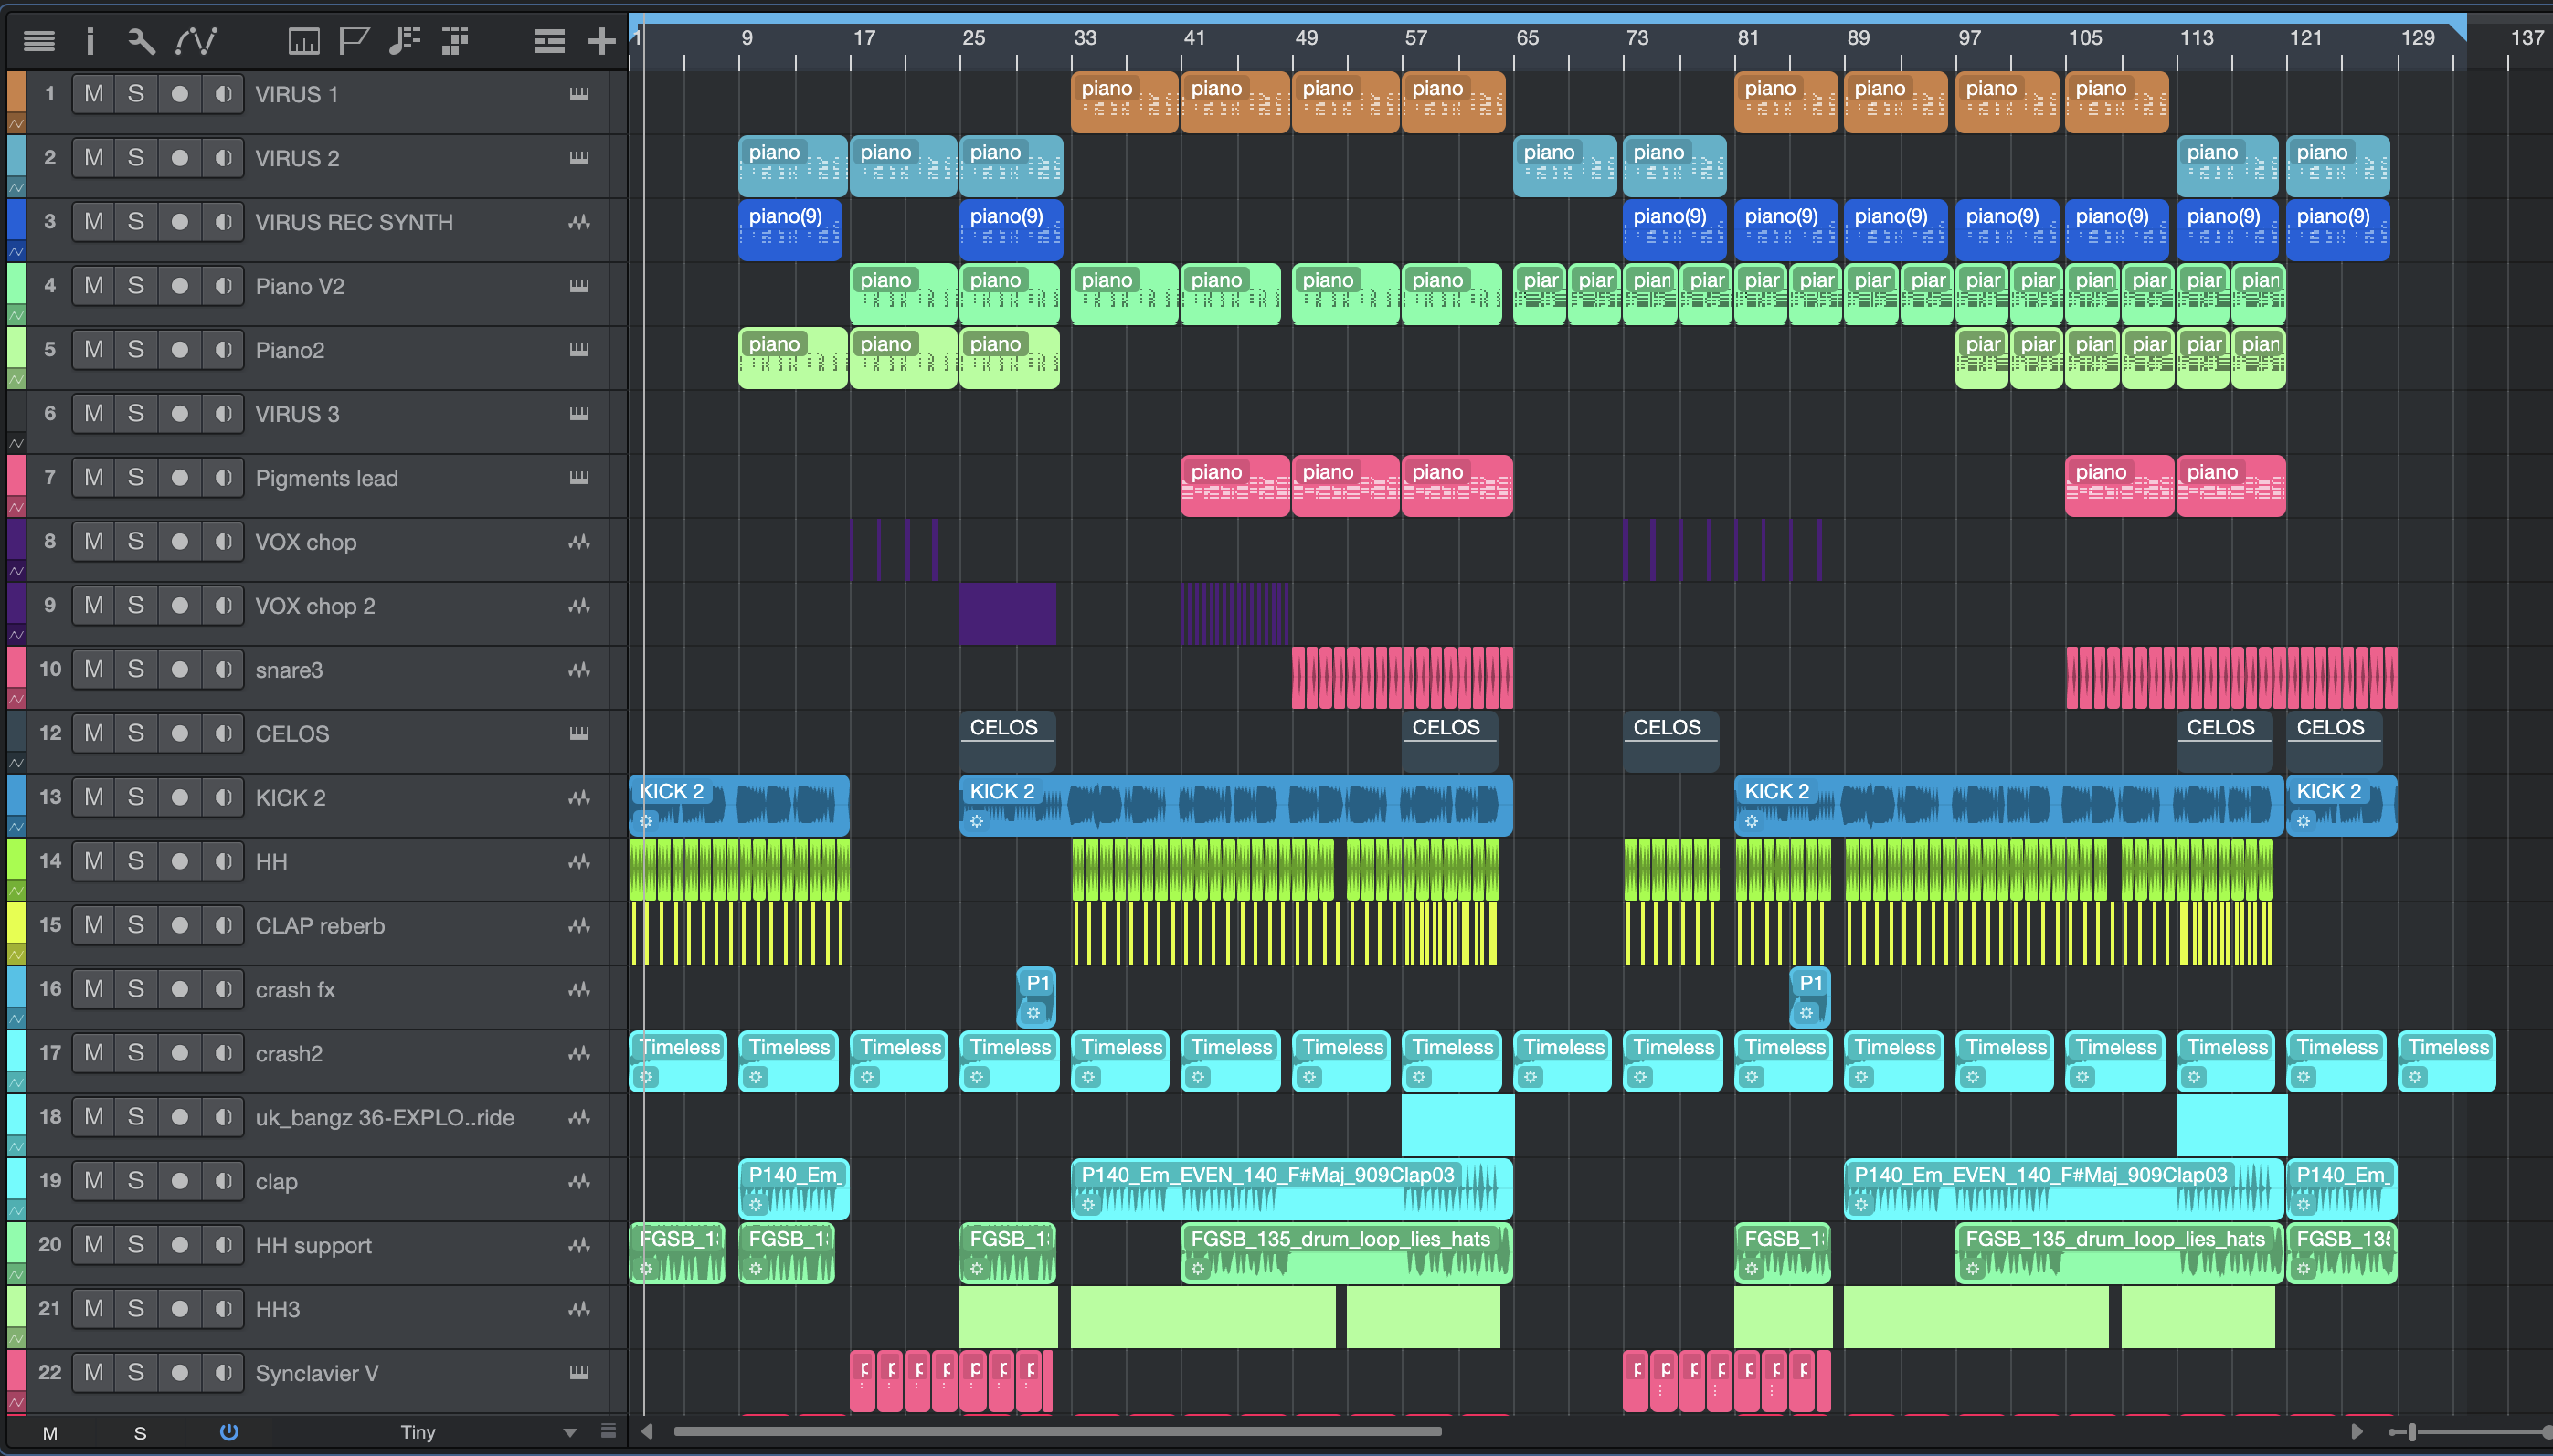
Task: Click the wrench options icon
Action: 141,41
